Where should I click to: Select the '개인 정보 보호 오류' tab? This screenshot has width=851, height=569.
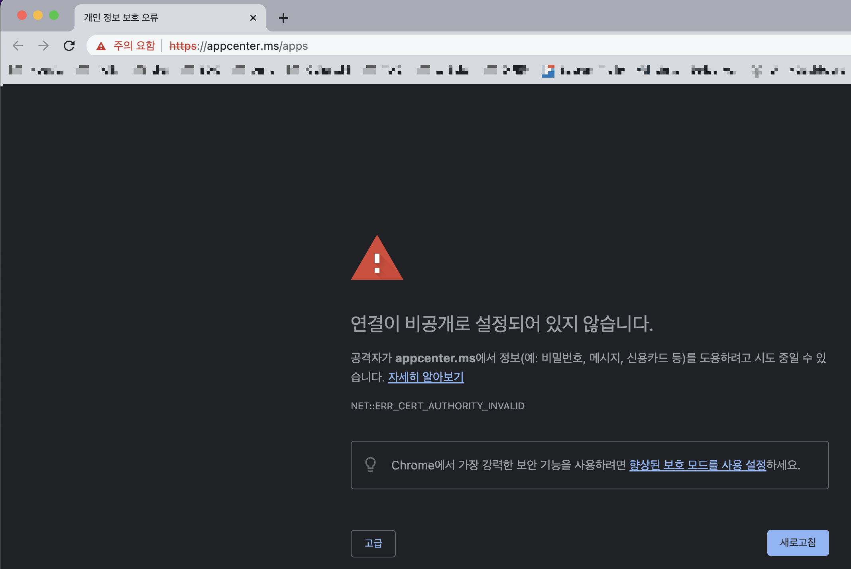pos(122,18)
